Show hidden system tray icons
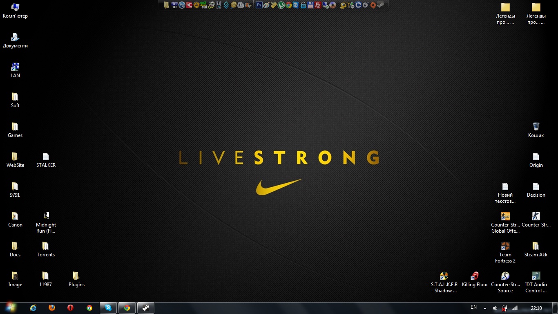Viewport: 558px width, 314px height. point(485,308)
